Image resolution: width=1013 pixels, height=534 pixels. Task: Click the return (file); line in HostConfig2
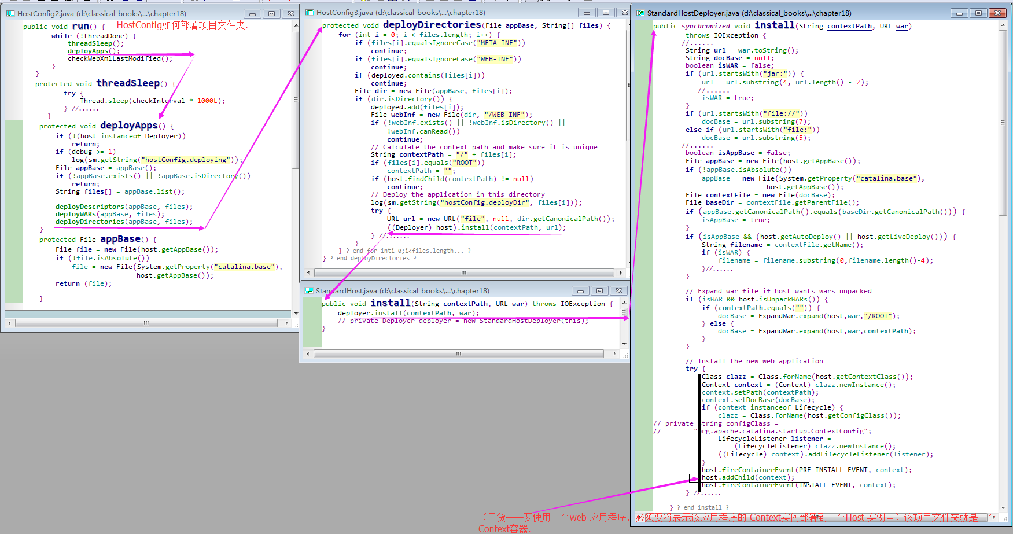click(x=84, y=283)
